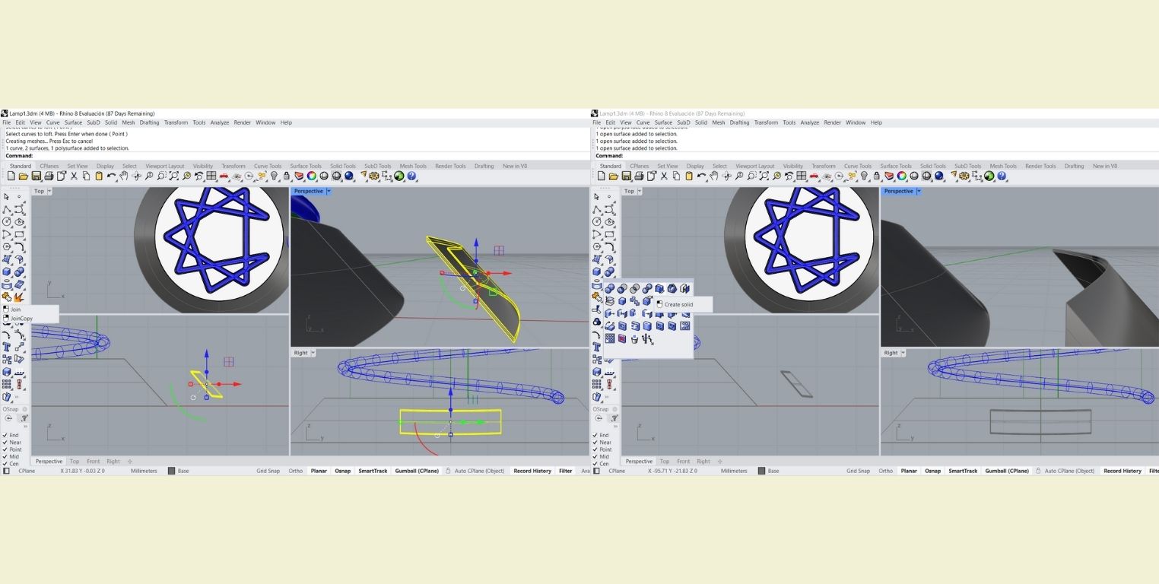Click the red car icon in left Rhino window
The height and width of the screenshot is (584, 1159).
(x=224, y=176)
